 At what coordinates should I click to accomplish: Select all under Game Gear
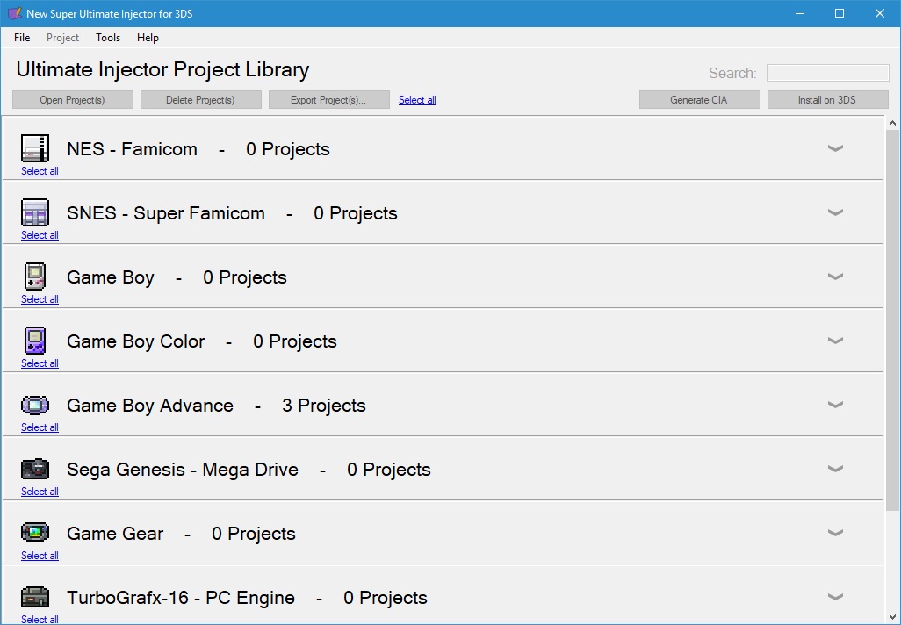[40, 556]
